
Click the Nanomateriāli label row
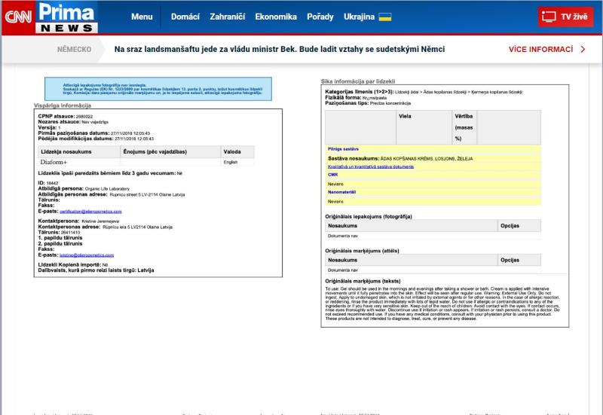[x=433, y=192]
